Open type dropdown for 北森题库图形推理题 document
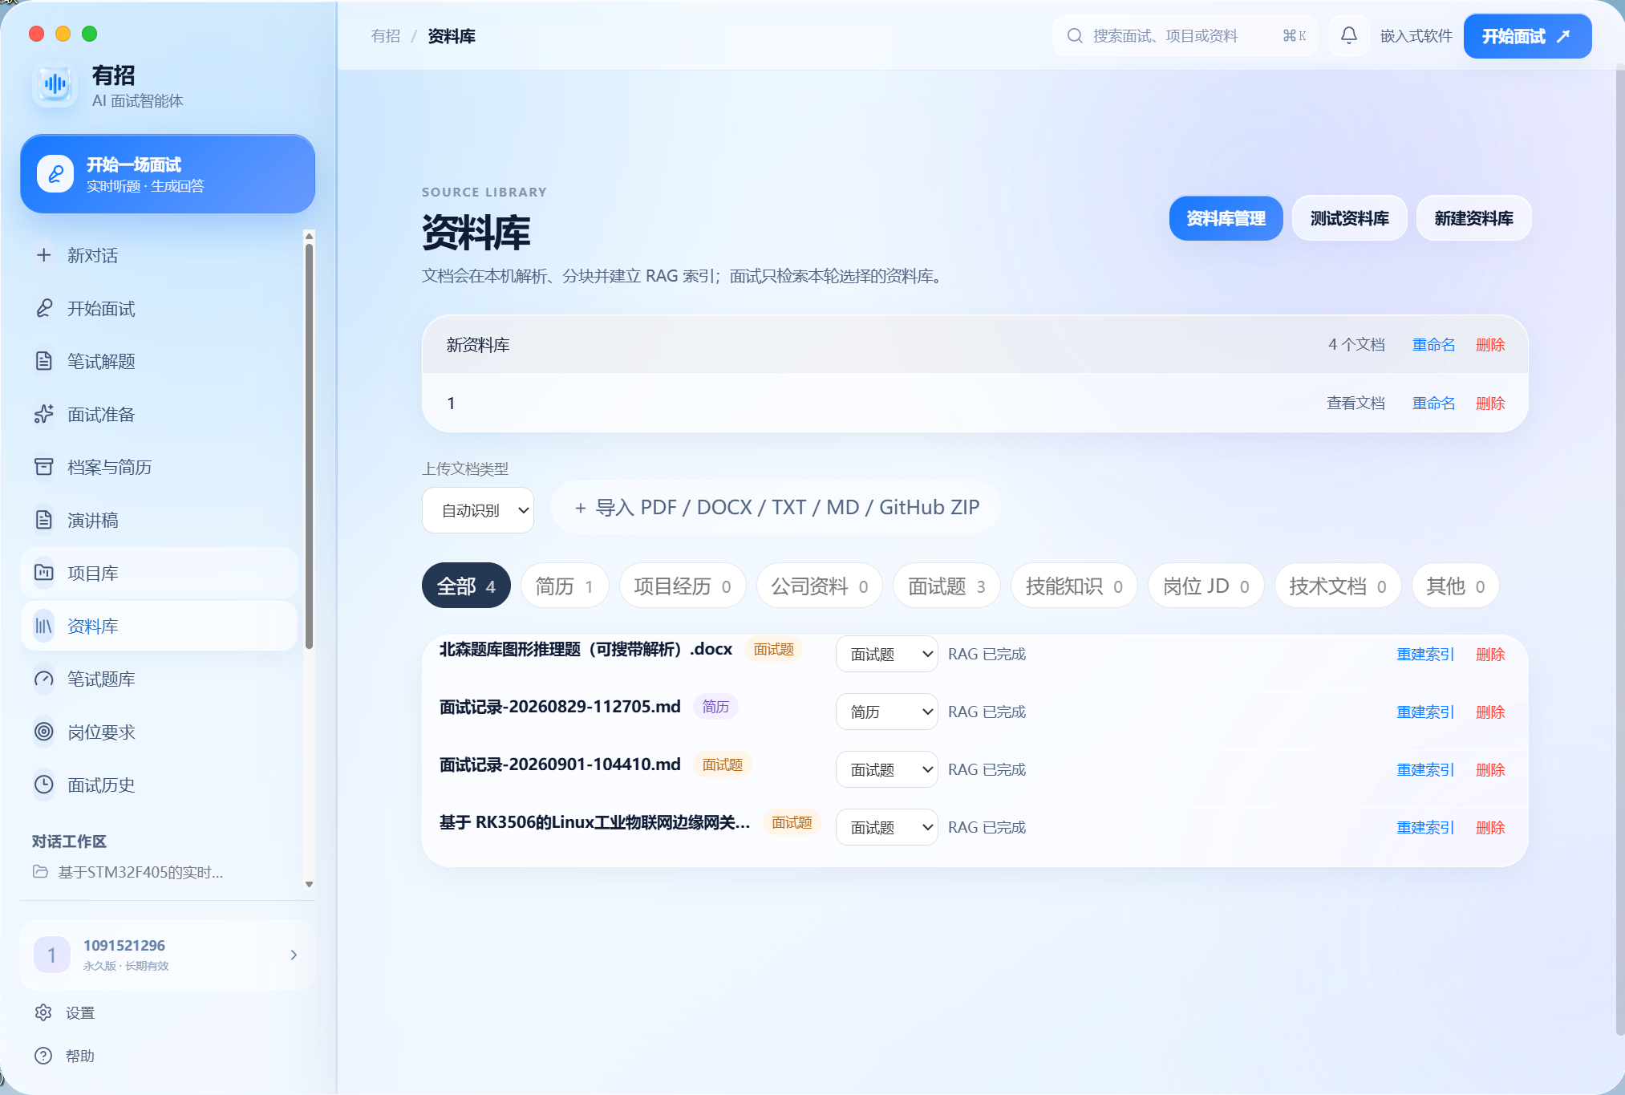Image resolution: width=1625 pixels, height=1095 pixels. coord(886,654)
